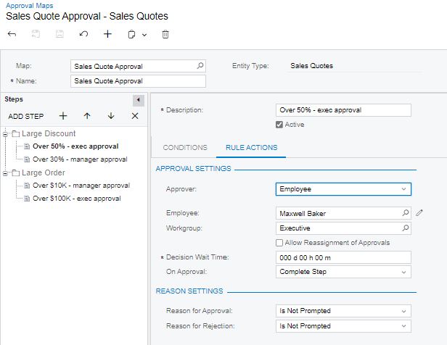The height and width of the screenshot is (345, 447).
Task: Select Over 30% - manager approval rule
Action: click(x=80, y=159)
